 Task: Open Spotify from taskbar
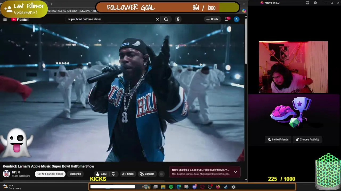[171, 187]
